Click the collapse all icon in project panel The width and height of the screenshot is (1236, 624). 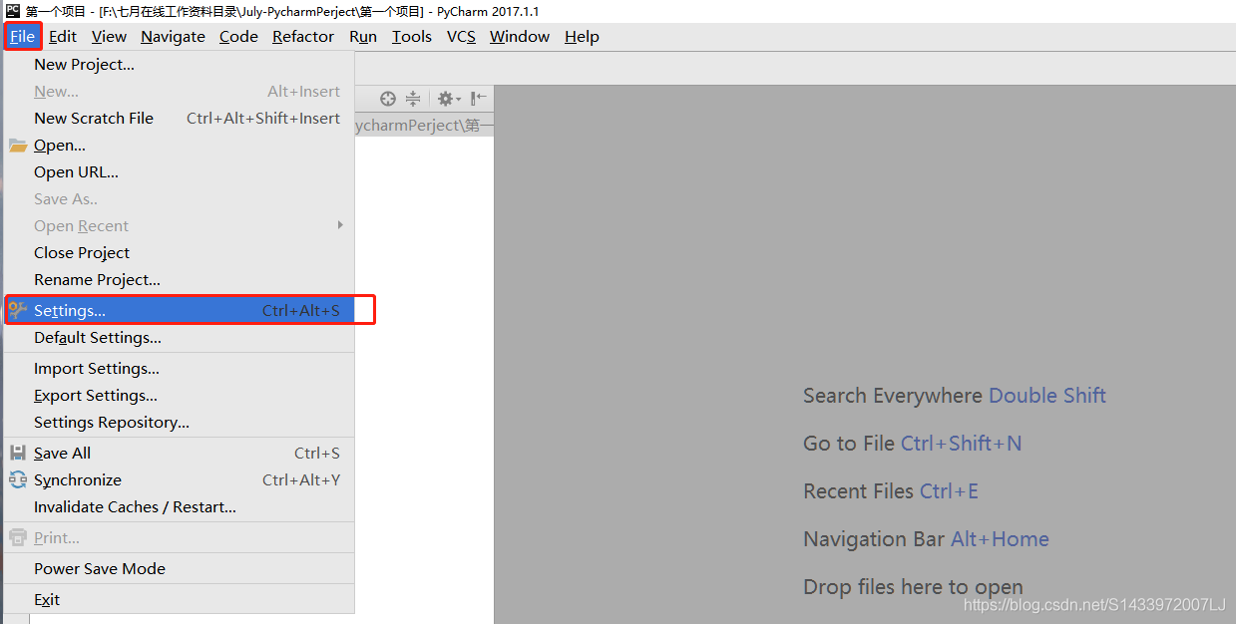click(x=413, y=99)
